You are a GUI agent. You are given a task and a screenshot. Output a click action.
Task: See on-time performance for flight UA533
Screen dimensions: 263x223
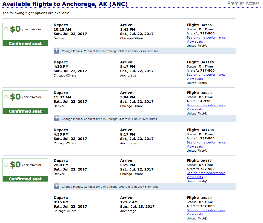(x=206, y=105)
